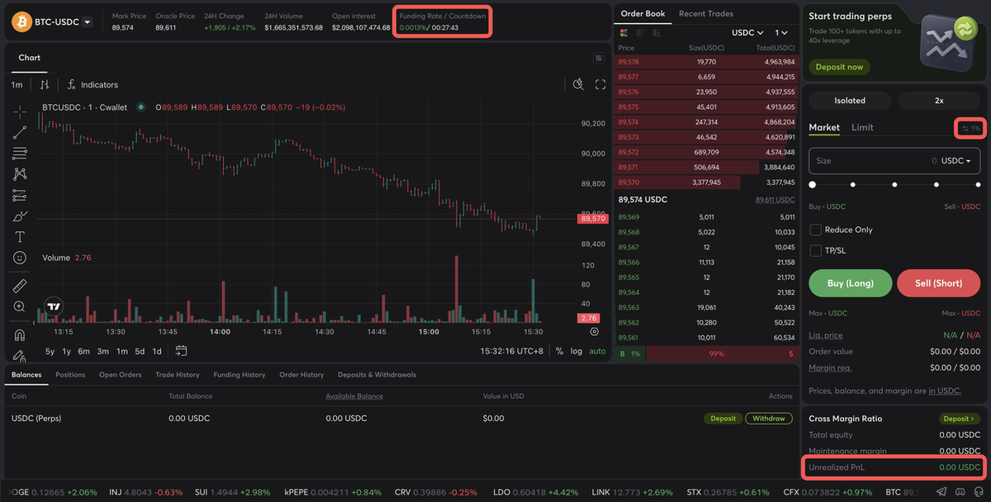Click the Deposit now button
Viewport: 991px width, 502px height.
(x=839, y=67)
